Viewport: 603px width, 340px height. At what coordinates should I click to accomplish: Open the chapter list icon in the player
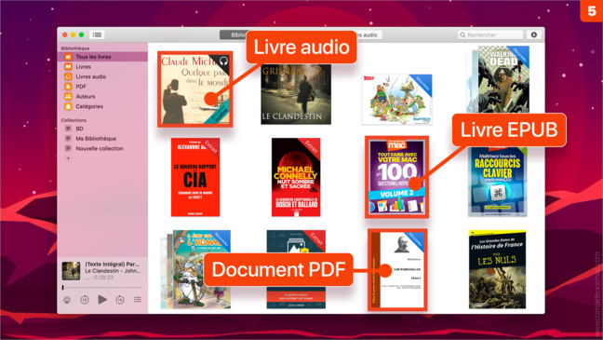138,300
